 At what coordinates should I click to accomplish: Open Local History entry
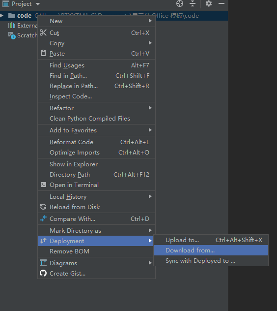click(96, 197)
